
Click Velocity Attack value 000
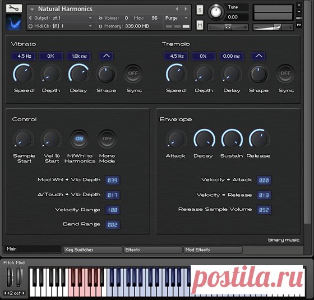tap(264, 180)
